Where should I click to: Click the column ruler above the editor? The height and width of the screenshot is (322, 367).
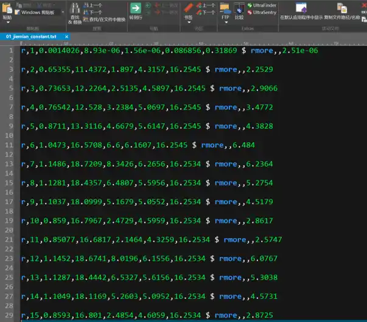click(x=194, y=43)
